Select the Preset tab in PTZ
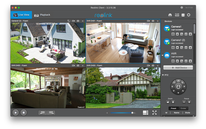The width and height of the screenshot is (206, 129). (x=174, y=108)
